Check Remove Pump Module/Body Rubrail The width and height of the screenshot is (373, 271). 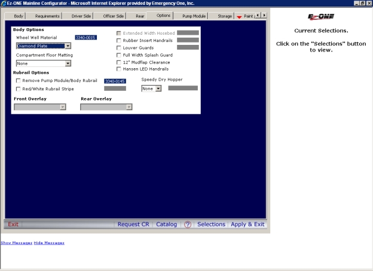click(18, 81)
